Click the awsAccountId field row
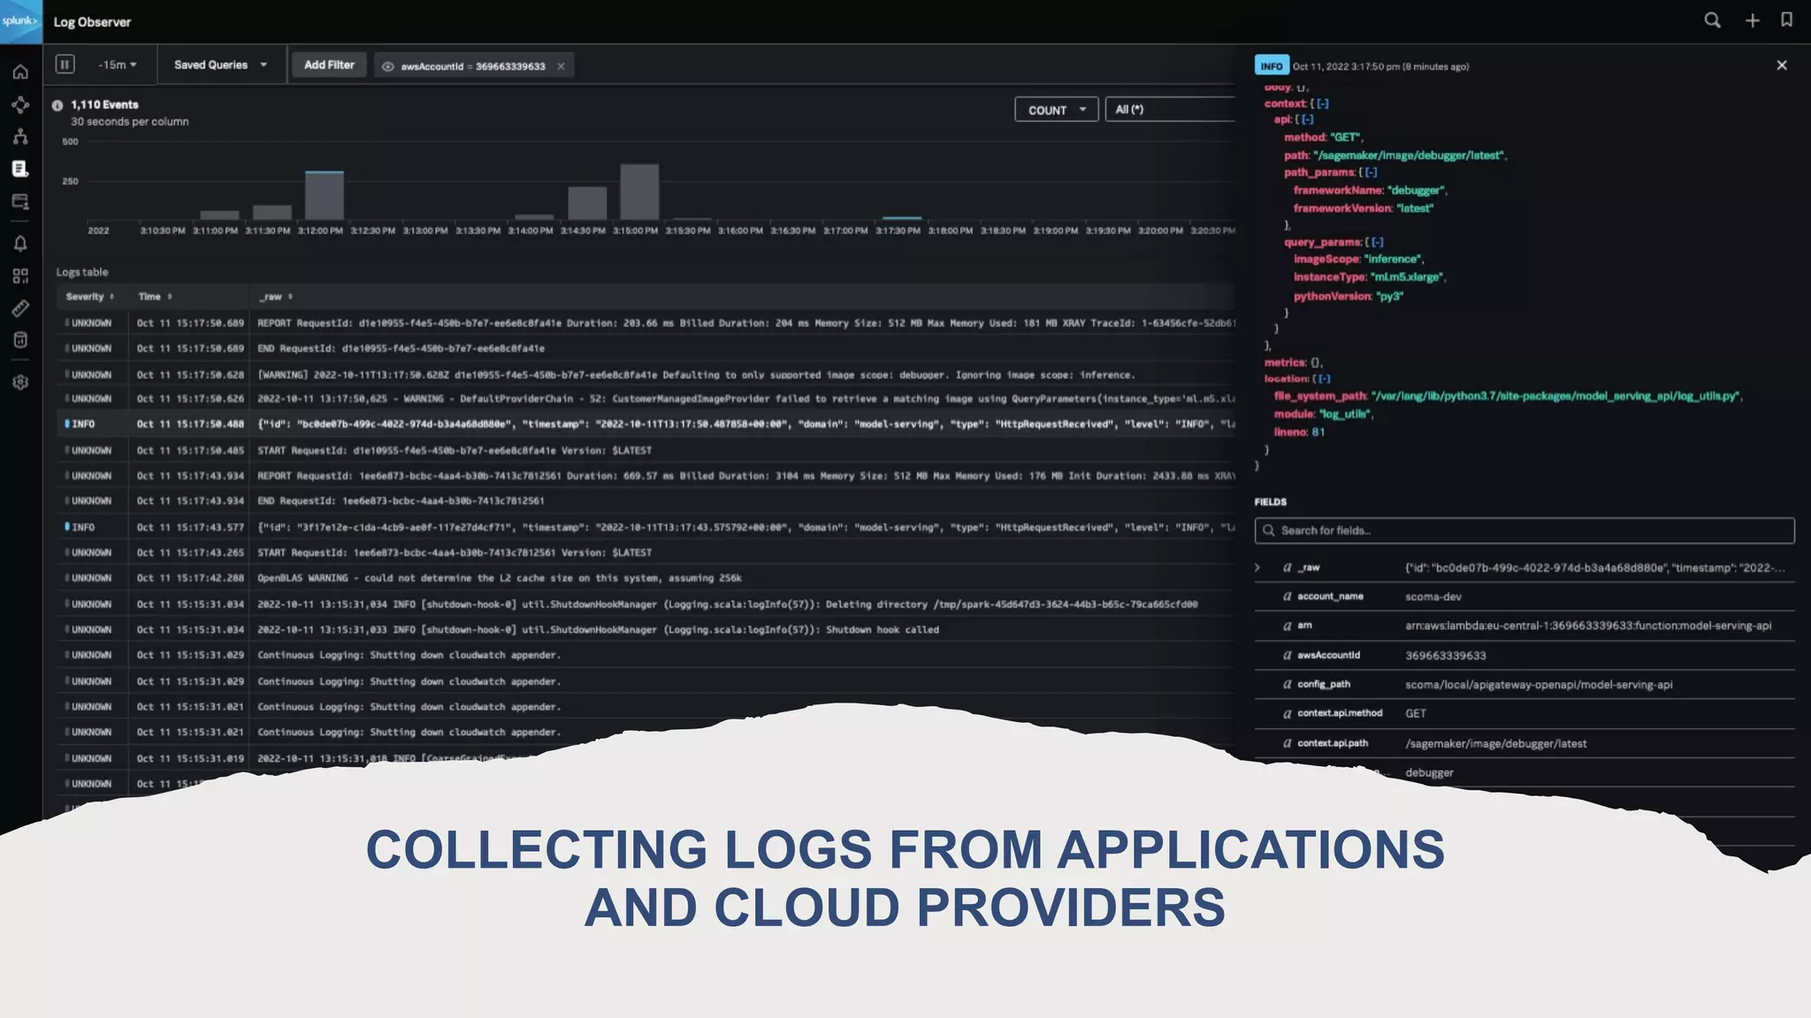 1524,656
